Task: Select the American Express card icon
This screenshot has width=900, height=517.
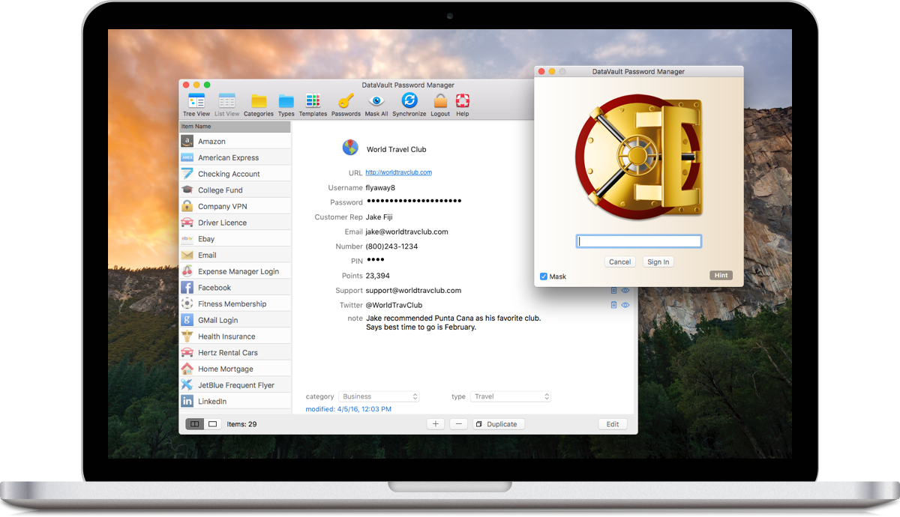Action: coord(187,157)
